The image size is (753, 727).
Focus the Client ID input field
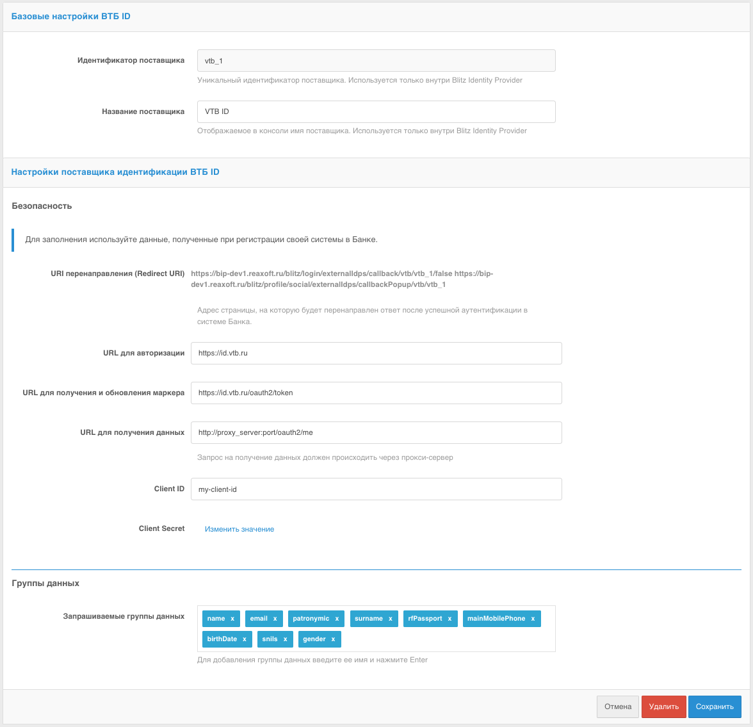click(x=376, y=489)
